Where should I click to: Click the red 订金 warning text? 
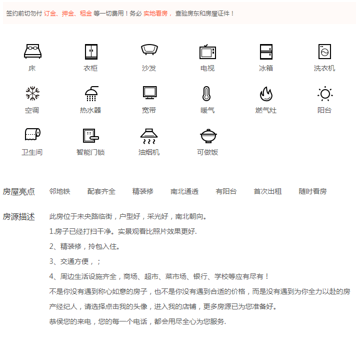pos(50,14)
